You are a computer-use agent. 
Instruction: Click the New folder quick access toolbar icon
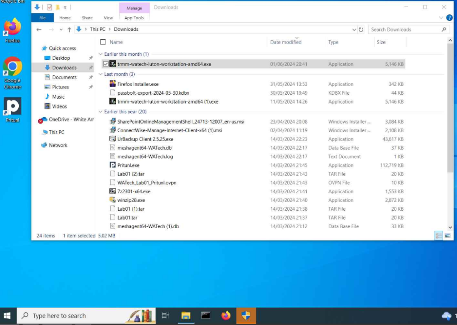58,7
